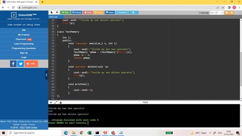Open the Contact Us footer link
The width and height of the screenshot is (242, 136).
click(x=37, y=121)
